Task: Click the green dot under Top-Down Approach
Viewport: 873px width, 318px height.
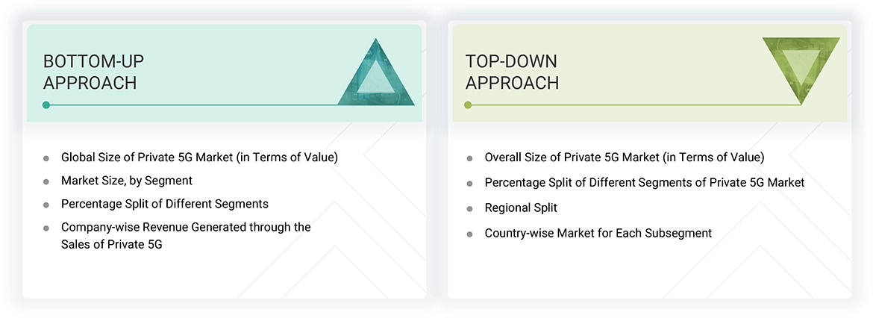Action: tap(468, 105)
